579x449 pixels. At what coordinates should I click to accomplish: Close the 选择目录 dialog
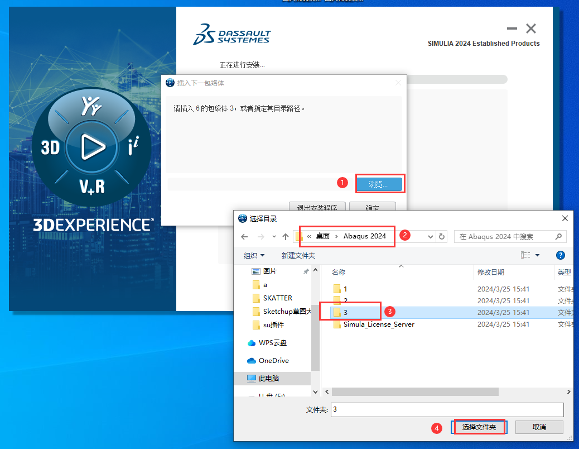click(564, 218)
